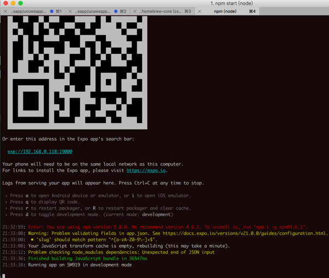
Task: Select the npm (node) tab
Action: pos(227,12)
